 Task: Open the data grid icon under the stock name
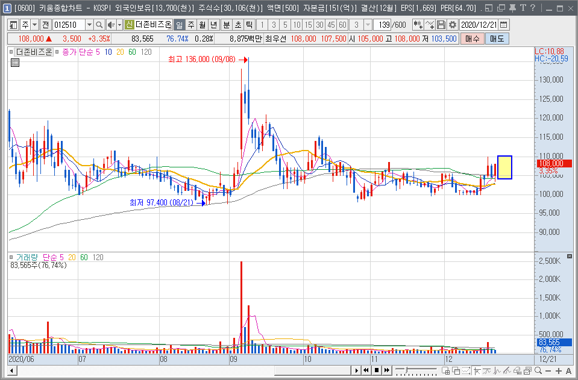tap(14, 63)
